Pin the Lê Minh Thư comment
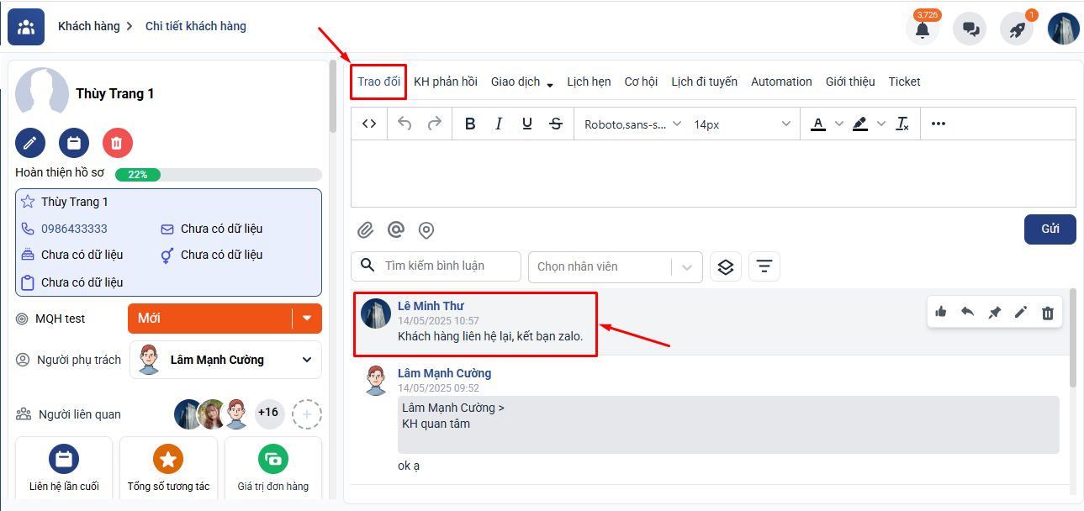The image size is (1084, 511). coord(994,313)
